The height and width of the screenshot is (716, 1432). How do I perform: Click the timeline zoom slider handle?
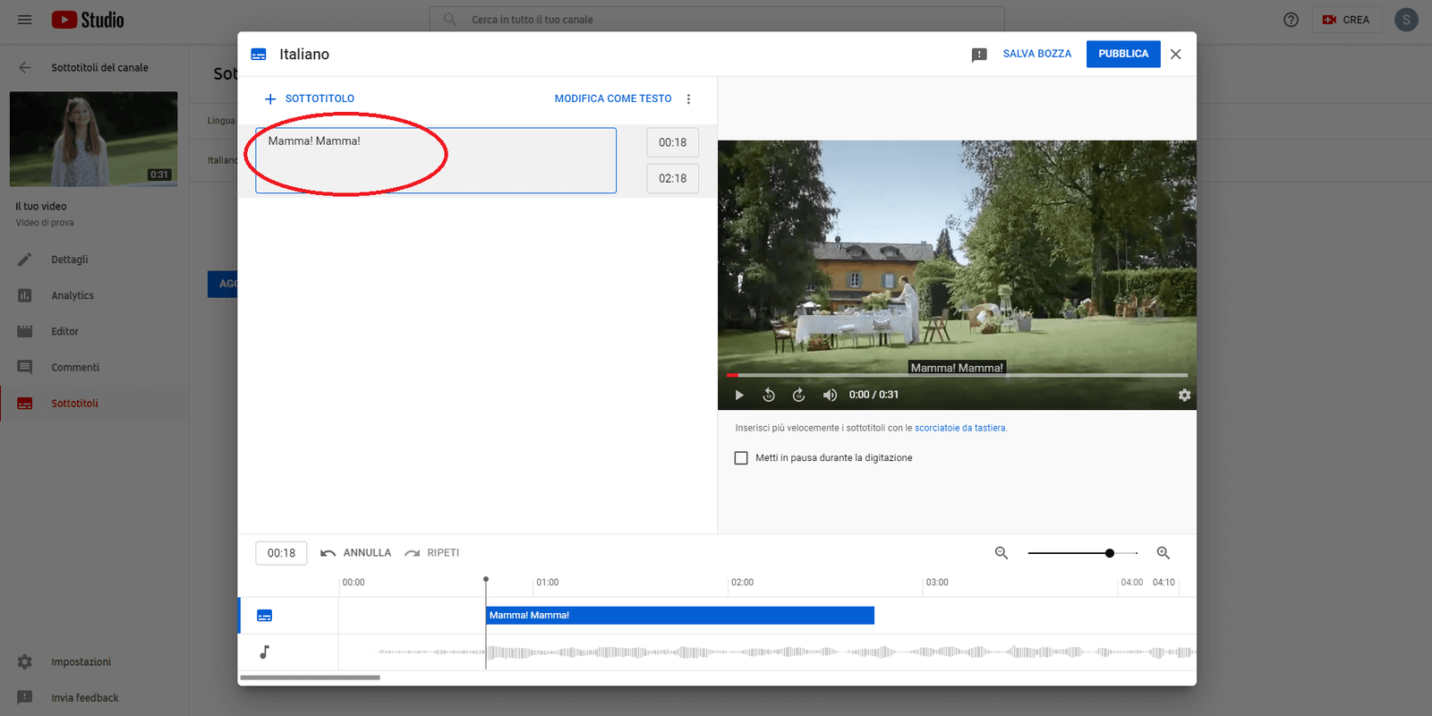(x=1110, y=553)
